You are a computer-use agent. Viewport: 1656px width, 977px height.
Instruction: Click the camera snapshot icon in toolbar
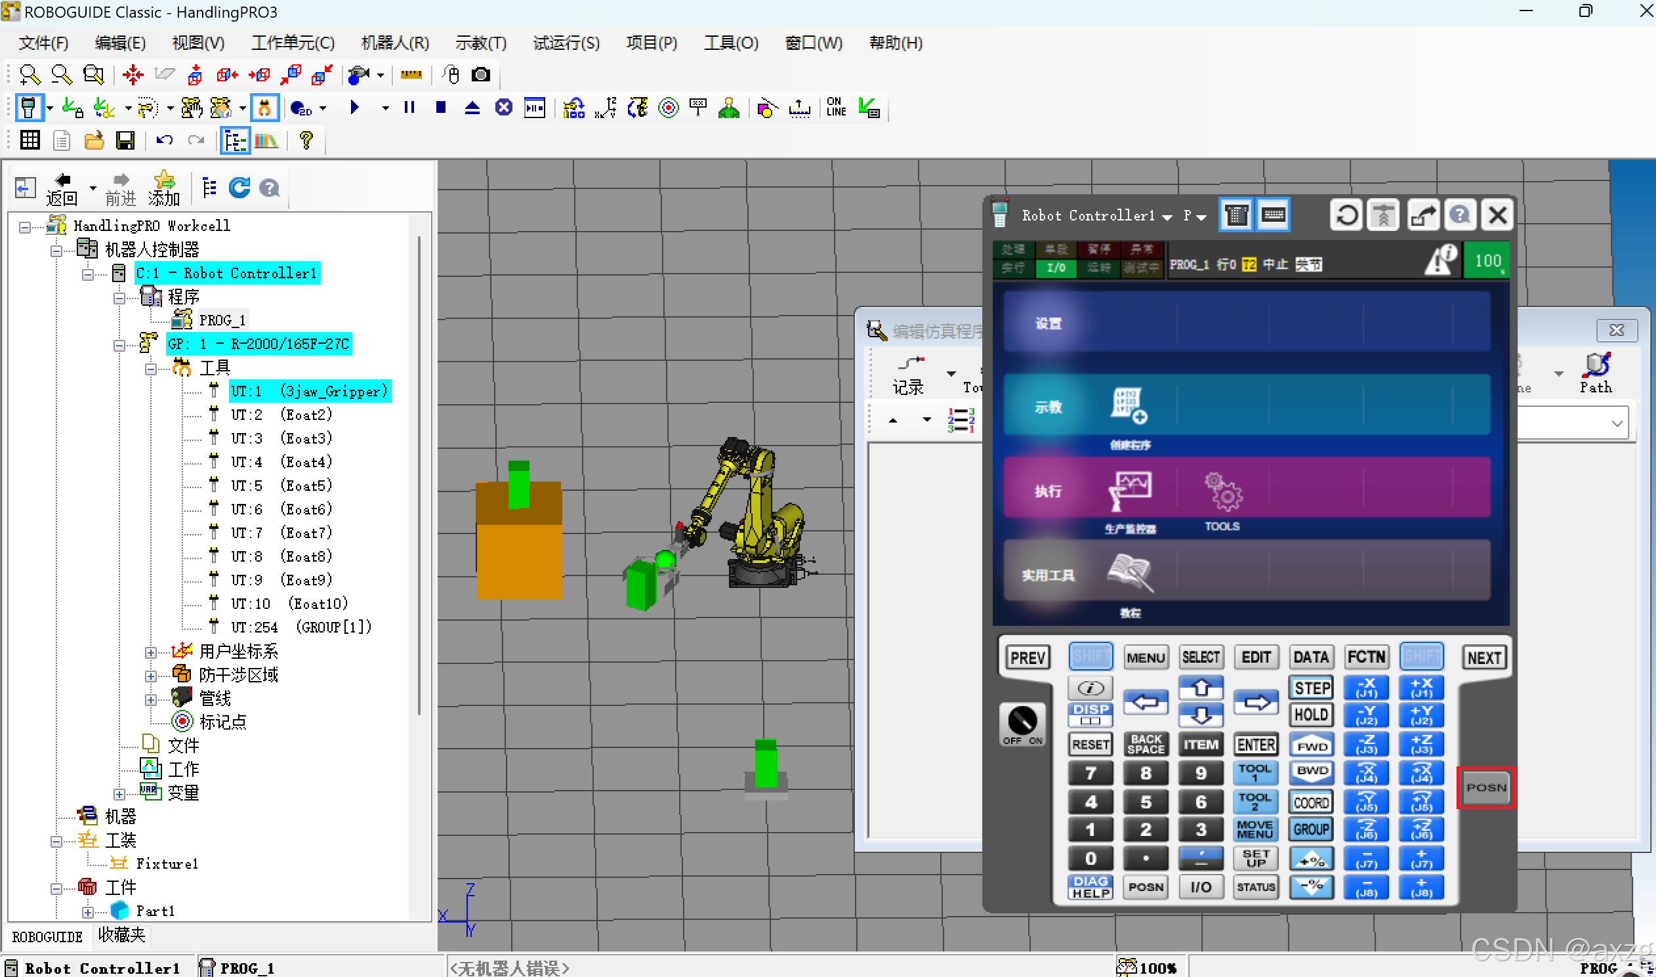pyautogui.click(x=481, y=74)
